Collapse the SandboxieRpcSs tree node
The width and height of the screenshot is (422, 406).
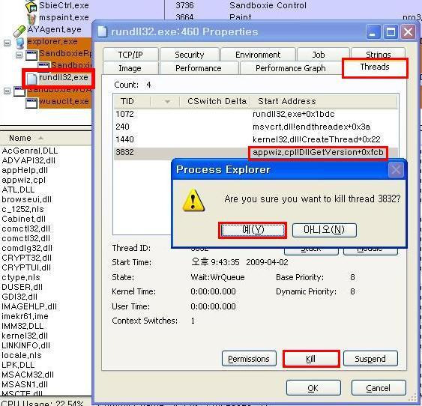[19, 55]
